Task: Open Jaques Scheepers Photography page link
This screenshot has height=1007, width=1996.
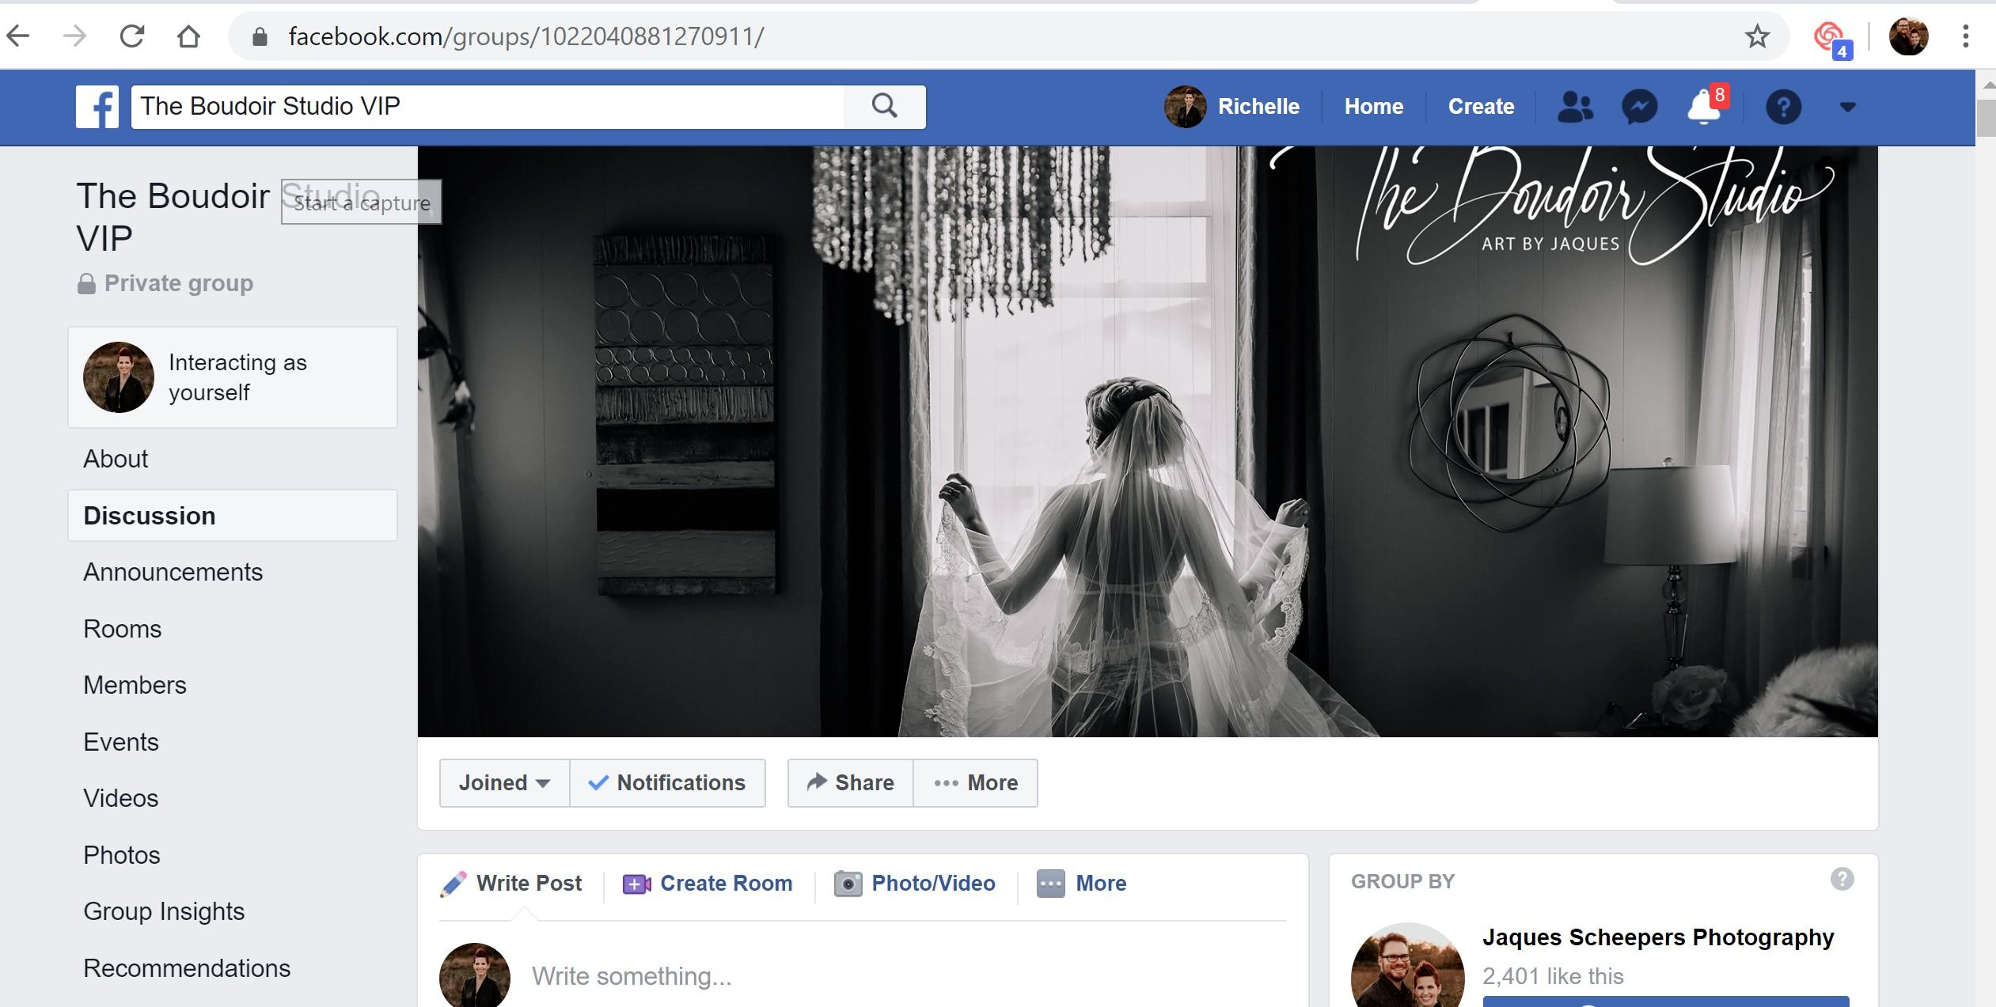Action: click(1657, 937)
